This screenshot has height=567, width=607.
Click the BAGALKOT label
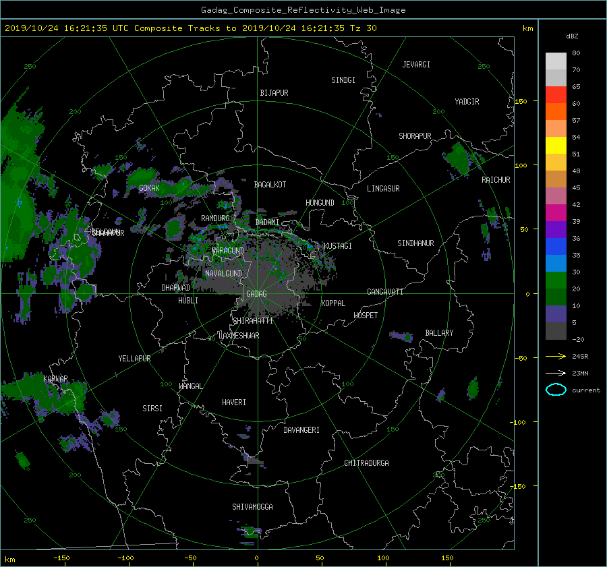(270, 185)
